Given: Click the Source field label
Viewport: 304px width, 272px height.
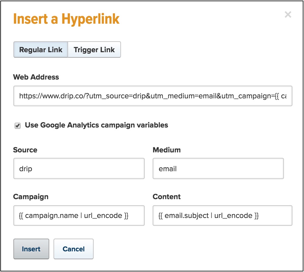Looking at the screenshot, I should pyautogui.click(x=25, y=150).
